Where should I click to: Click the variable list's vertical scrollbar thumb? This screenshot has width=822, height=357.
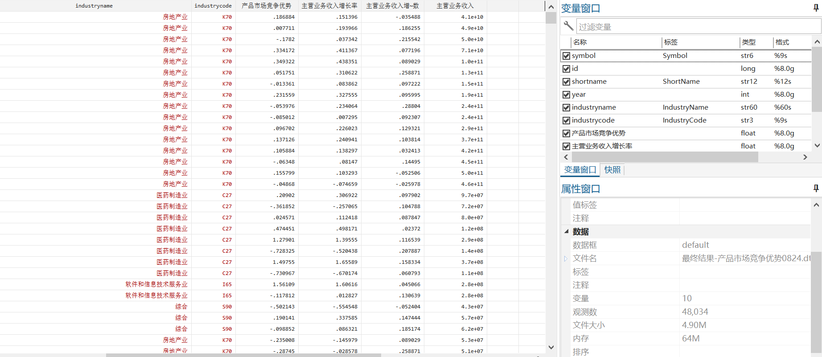tap(817, 79)
